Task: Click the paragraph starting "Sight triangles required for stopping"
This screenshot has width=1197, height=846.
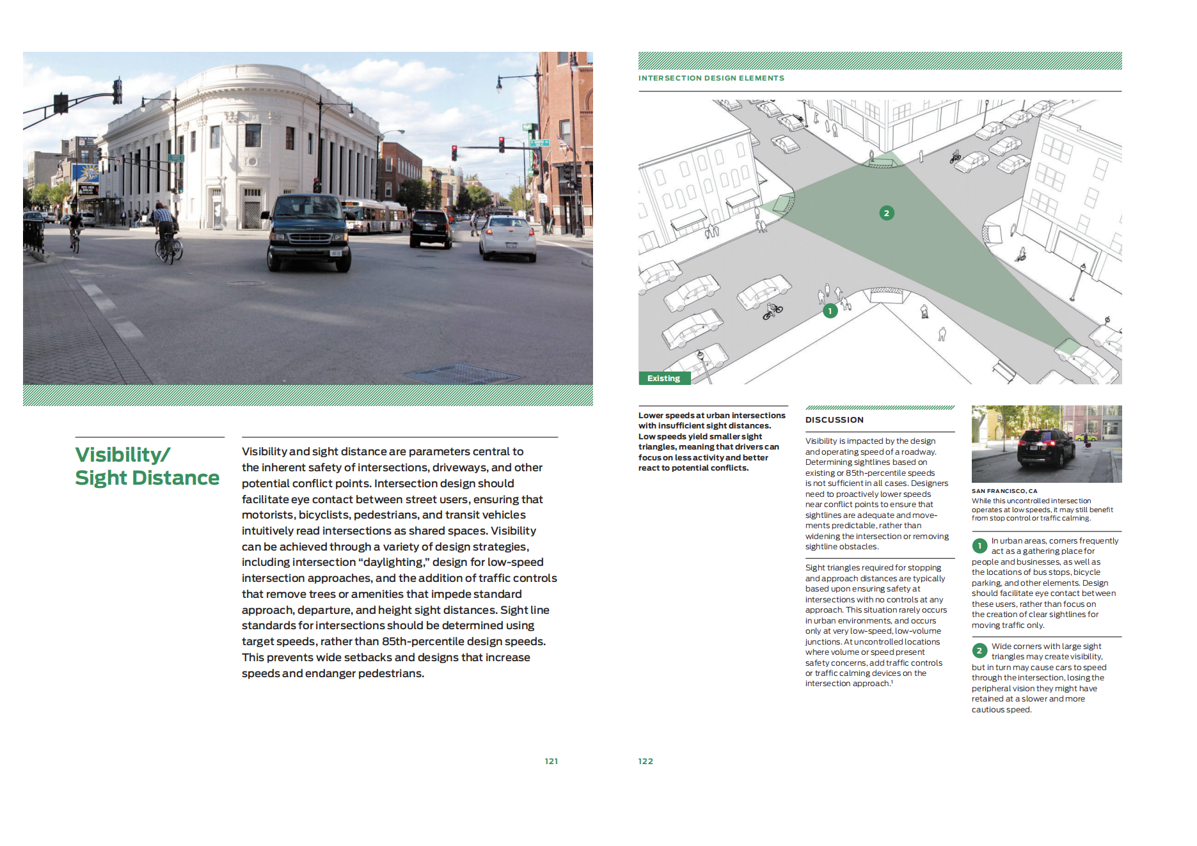Action: 876,625
